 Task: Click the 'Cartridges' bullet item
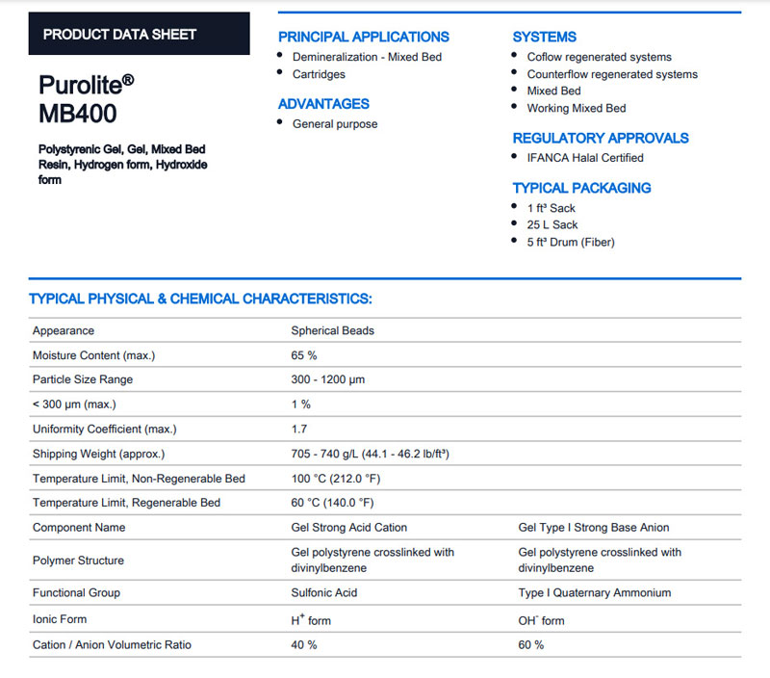pyautogui.click(x=319, y=74)
